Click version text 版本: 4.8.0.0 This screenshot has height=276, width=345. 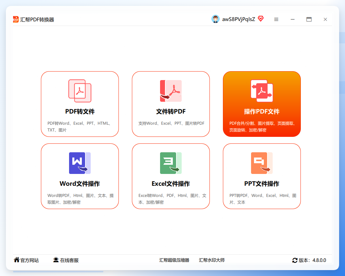[x=312, y=260]
